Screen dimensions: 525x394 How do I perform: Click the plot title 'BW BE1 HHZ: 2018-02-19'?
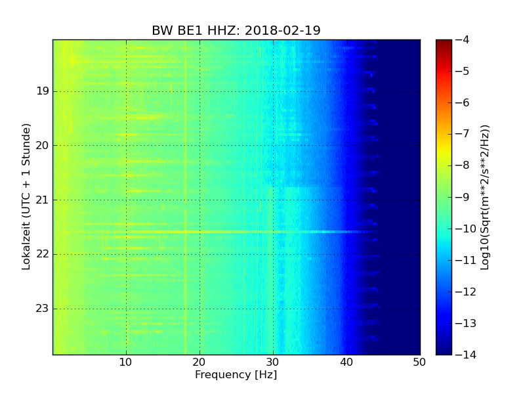point(236,30)
